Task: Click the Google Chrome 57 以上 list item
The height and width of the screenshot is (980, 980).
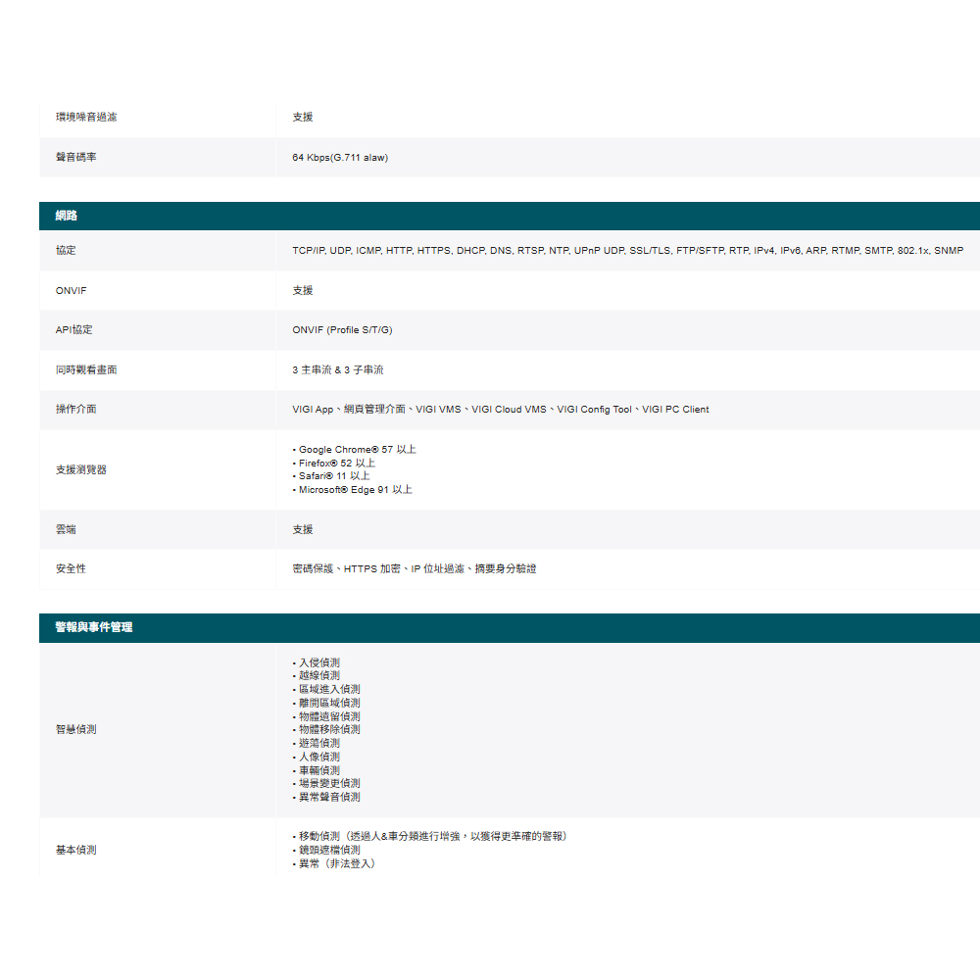Action: (357, 450)
